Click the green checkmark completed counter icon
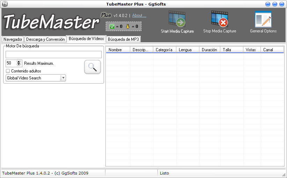Image resolution: width=287 pixels, height=178 pixels. coord(112,26)
